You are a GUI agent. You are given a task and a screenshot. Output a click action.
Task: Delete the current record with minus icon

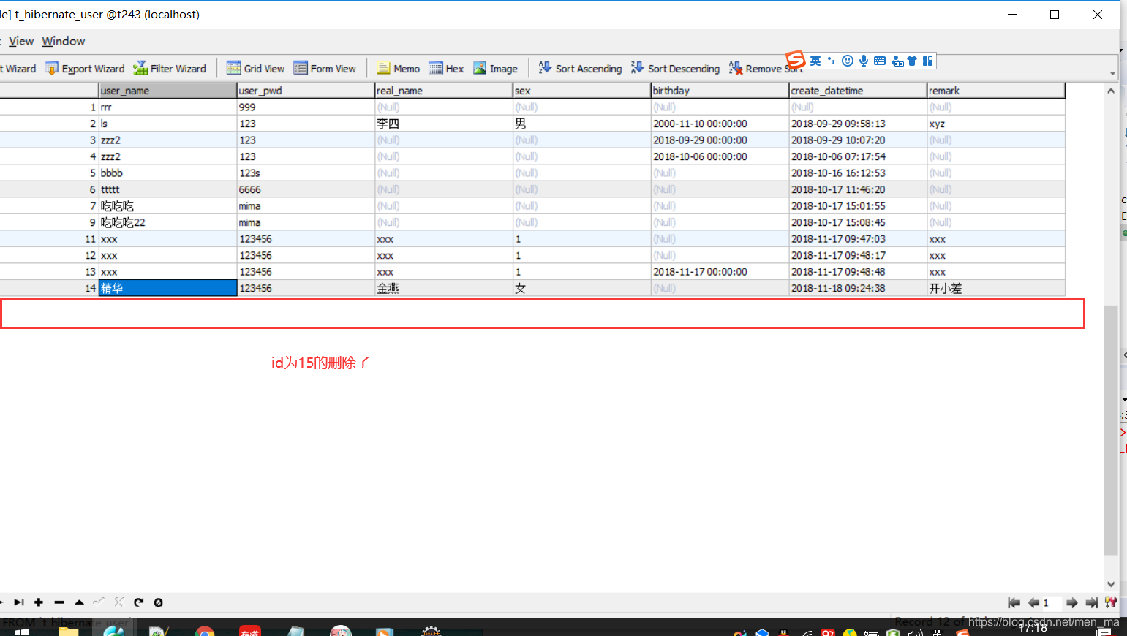click(59, 602)
